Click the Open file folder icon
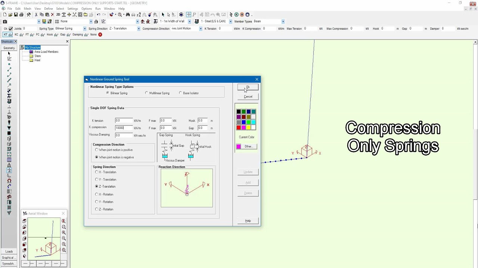 point(10,15)
